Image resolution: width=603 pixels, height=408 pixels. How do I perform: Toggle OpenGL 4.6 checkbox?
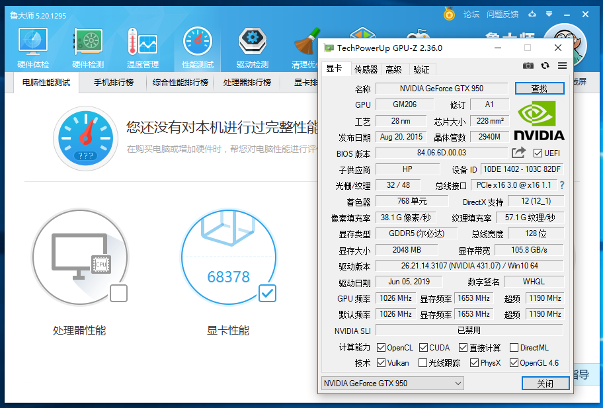[x=514, y=362]
